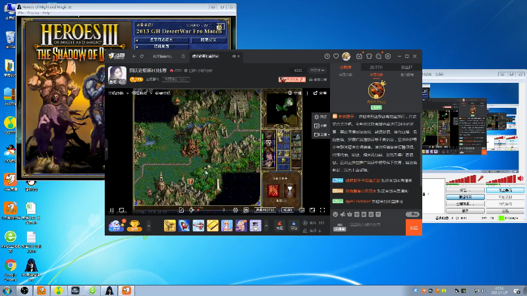527x296 pixels.
Task: Enter fullscreen in the video player
Action: (x=322, y=210)
